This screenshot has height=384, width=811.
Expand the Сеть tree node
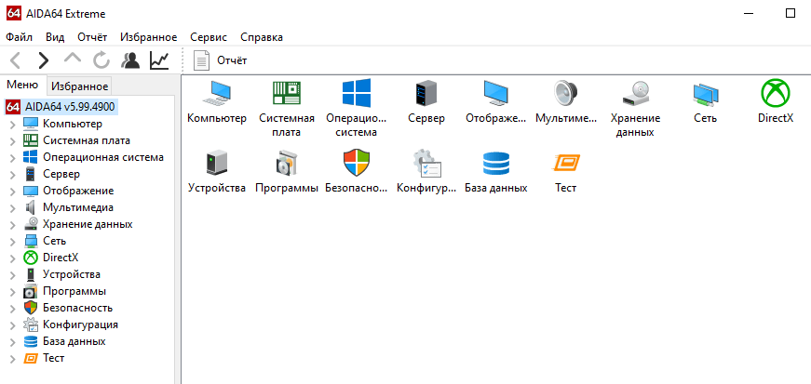(12, 241)
